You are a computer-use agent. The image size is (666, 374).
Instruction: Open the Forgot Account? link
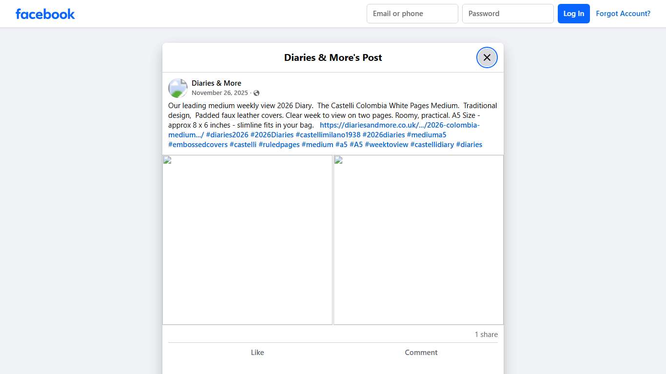623,13
